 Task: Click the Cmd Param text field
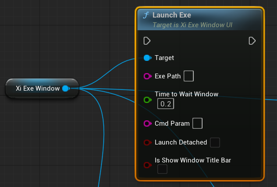198,123
